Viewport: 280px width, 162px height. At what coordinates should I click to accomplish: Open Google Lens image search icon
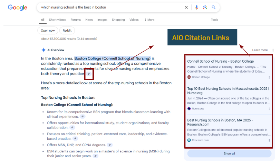pos(205,7)
